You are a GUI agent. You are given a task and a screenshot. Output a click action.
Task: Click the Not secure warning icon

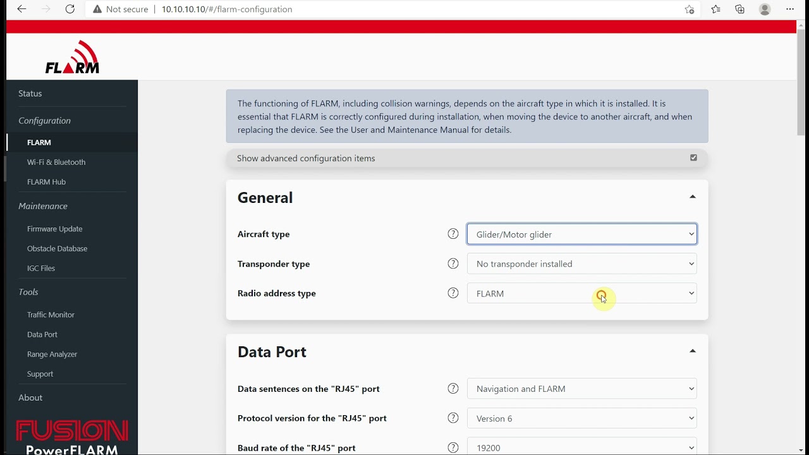(x=97, y=9)
